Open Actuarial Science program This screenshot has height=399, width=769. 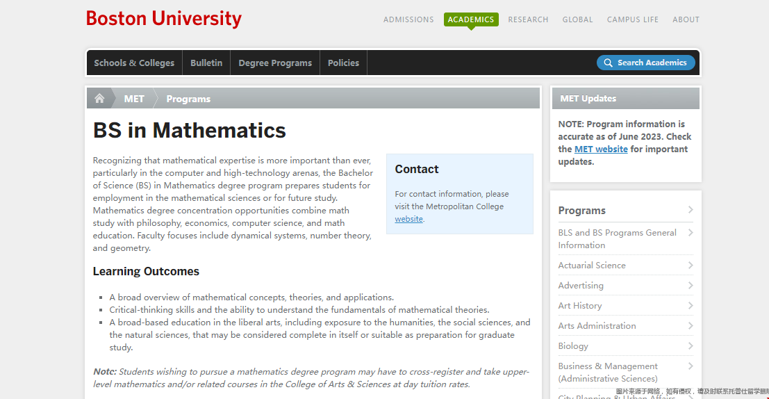(592, 265)
